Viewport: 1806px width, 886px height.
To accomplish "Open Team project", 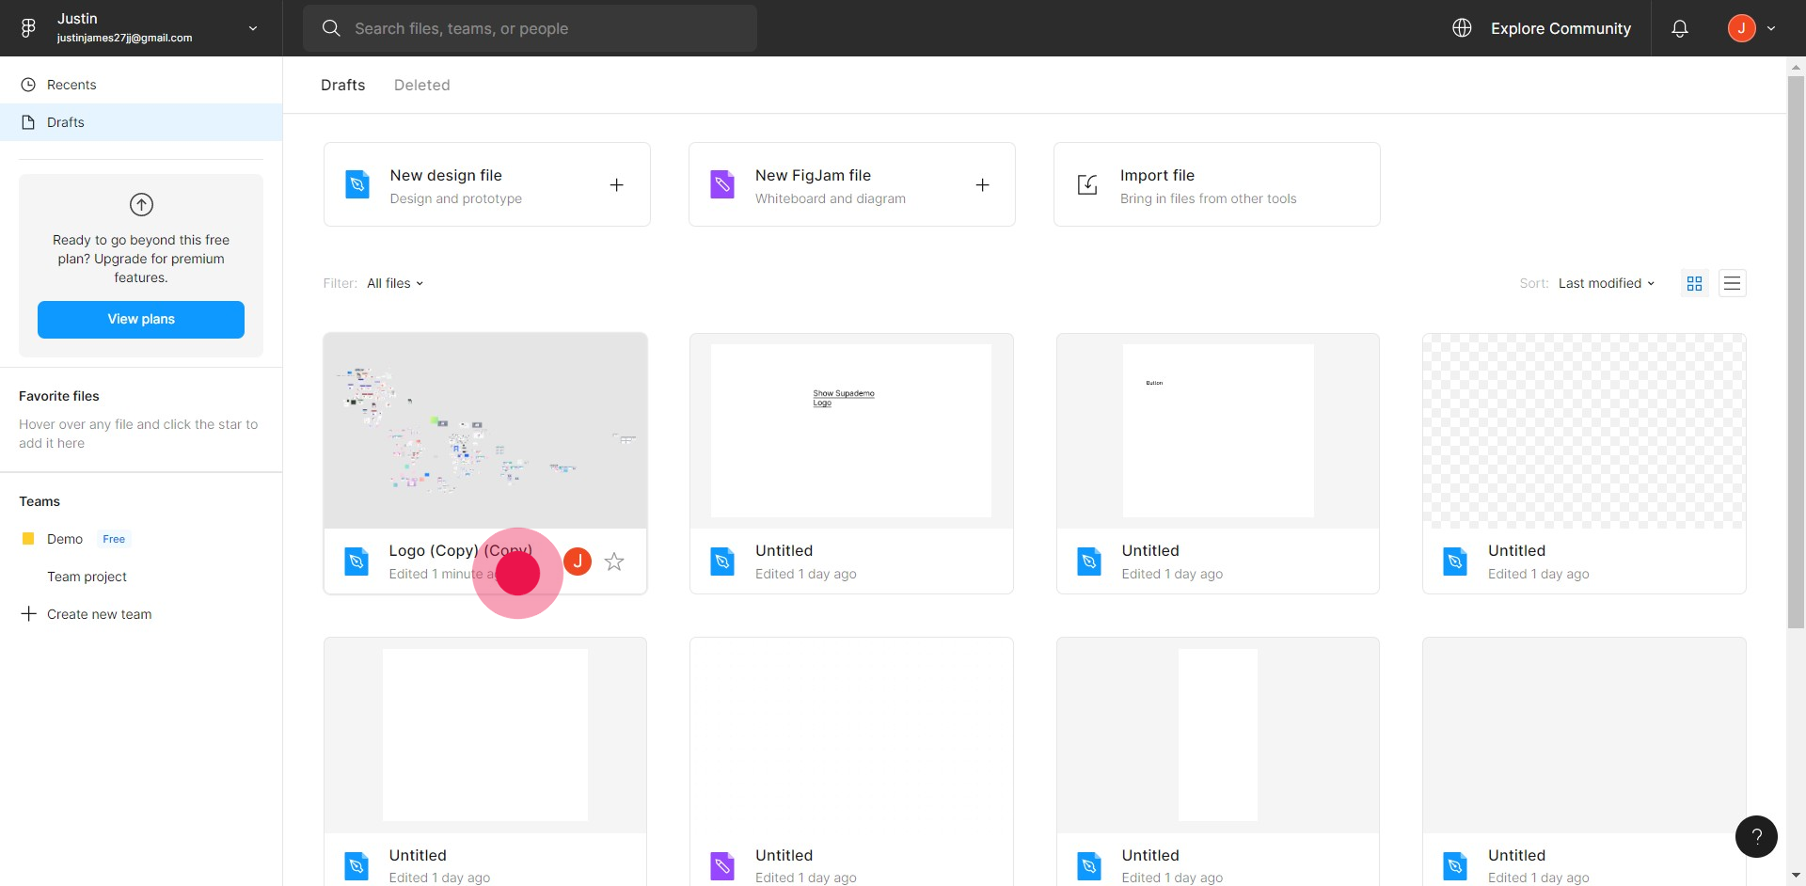I will coord(87,577).
